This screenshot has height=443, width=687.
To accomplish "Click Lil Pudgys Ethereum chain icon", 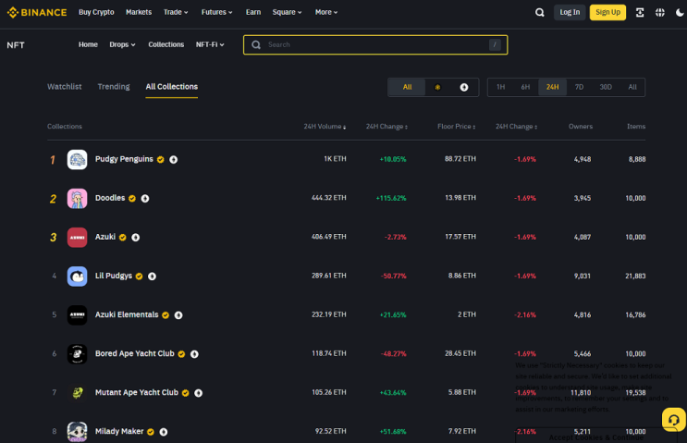I will pyautogui.click(x=152, y=276).
